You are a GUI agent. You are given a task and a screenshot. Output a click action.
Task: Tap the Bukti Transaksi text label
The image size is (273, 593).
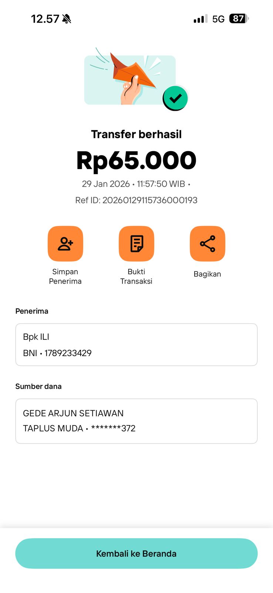point(136,276)
